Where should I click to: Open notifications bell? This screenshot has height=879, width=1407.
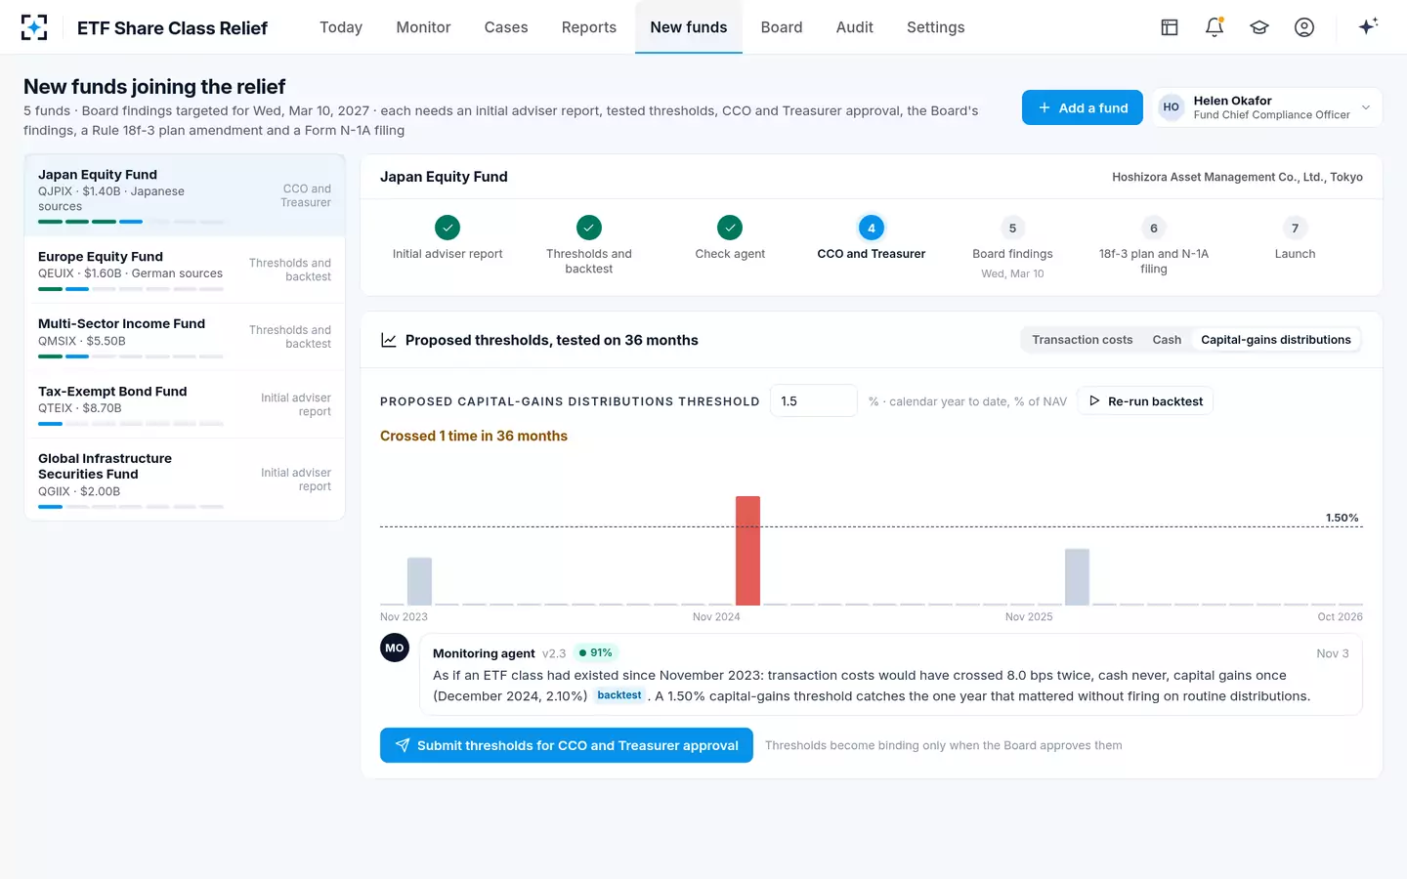(1215, 27)
